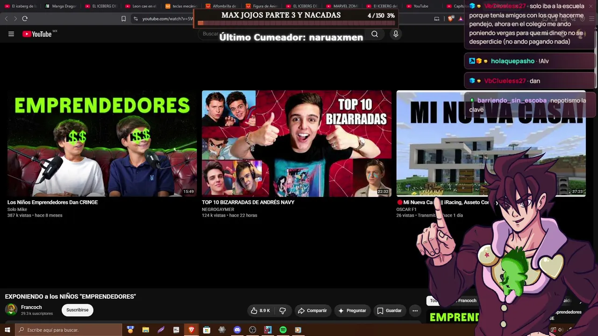Image resolution: width=598 pixels, height=336 pixels.
Task: Open Notion from the taskbar
Action: [176, 330]
